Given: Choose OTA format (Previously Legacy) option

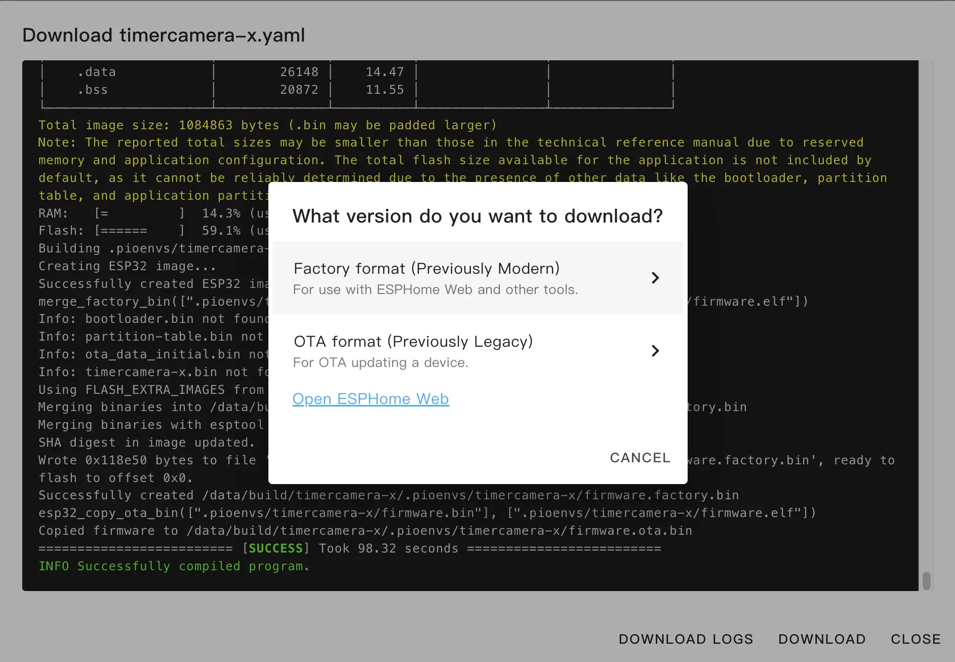Looking at the screenshot, I should click(x=413, y=342).
